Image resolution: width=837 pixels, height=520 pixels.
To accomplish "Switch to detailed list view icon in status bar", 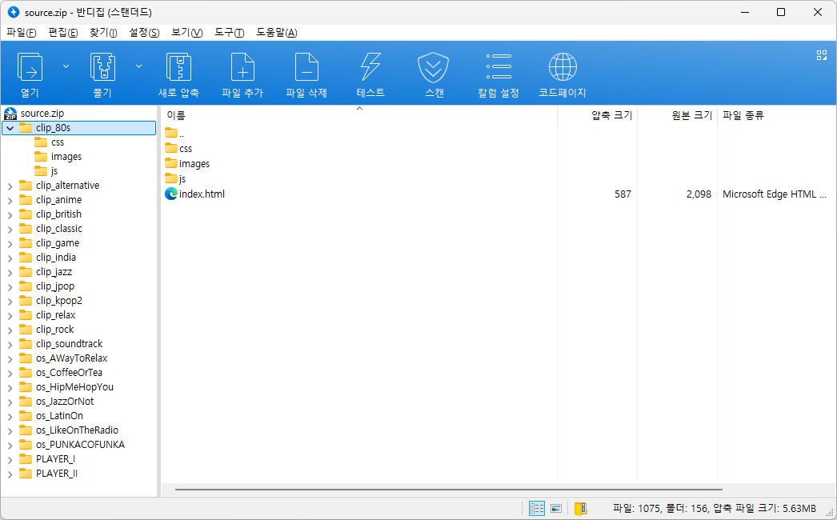I will coord(536,508).
